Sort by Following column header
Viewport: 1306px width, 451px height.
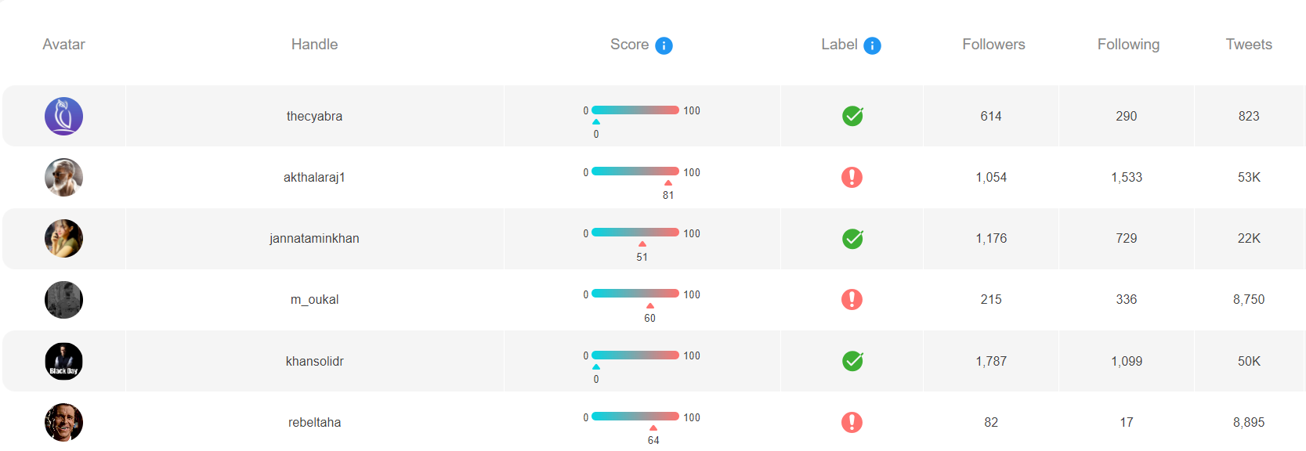(x=1128, y=45)
